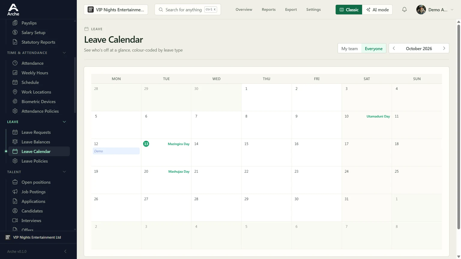
Task: Go to the previous month
Action: tap(394, 48)
